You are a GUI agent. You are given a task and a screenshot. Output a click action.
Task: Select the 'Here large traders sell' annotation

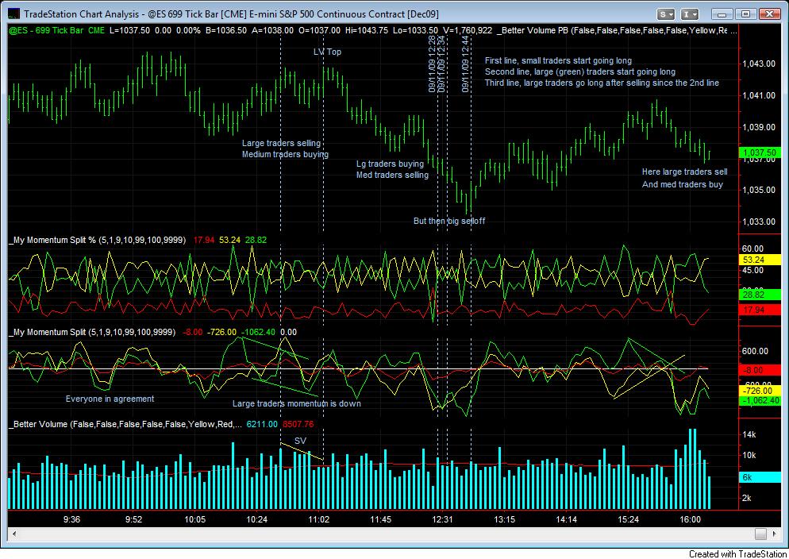click(x=685, y=172)
